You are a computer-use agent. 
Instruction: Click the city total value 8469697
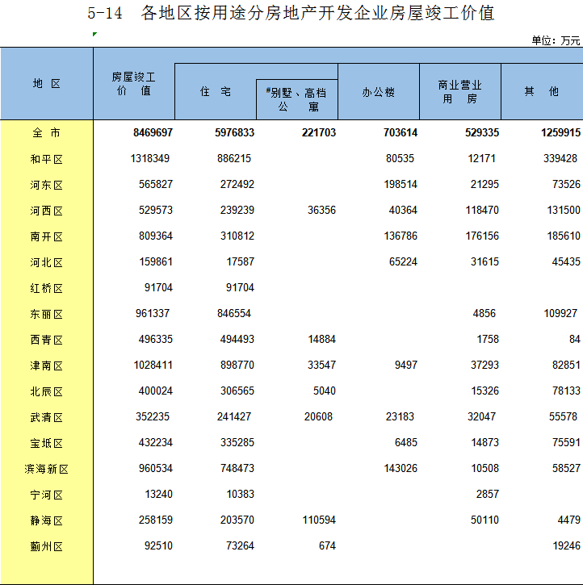tap(153, 132)
